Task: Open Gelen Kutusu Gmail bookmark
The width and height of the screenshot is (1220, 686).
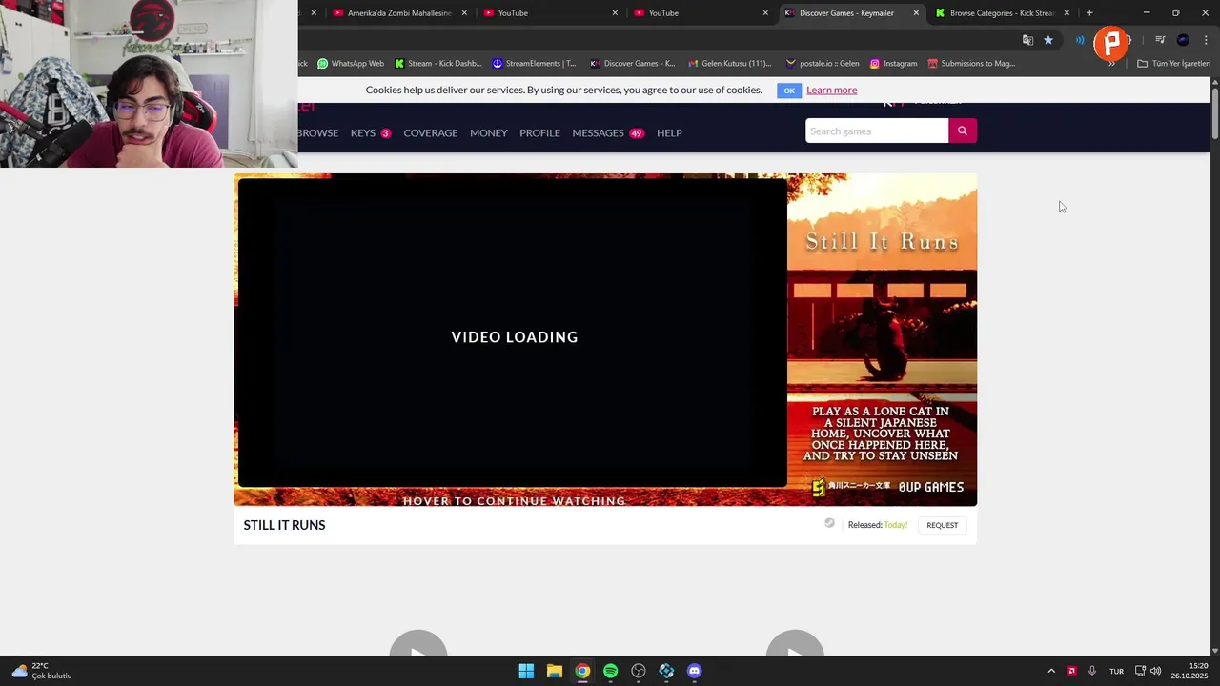Action: [729, 64]
